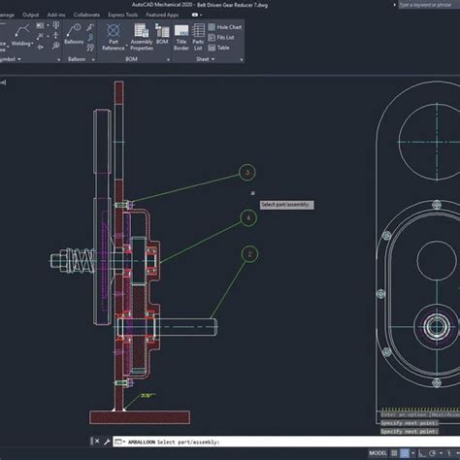Toggle snap mode in status bar
Image resolution: width=460 pixels, height=460 pixels.
405,453
